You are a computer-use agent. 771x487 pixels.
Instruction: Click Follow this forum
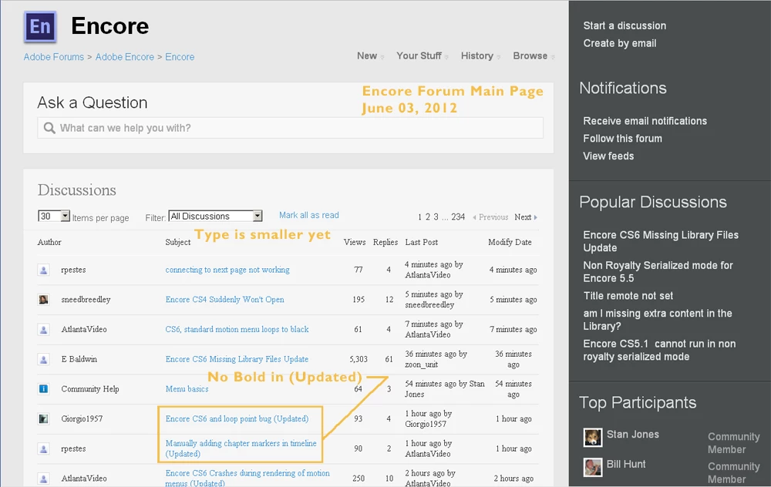click(x=622, y=139)
